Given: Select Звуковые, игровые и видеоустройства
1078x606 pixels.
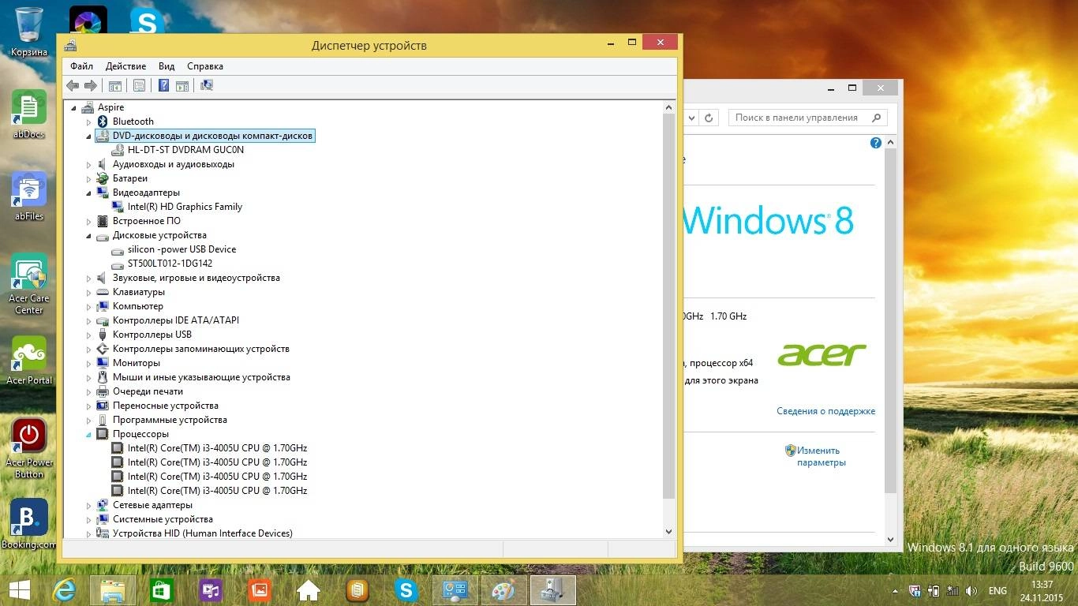Looking at the screenshot, I should pos(197,278).
